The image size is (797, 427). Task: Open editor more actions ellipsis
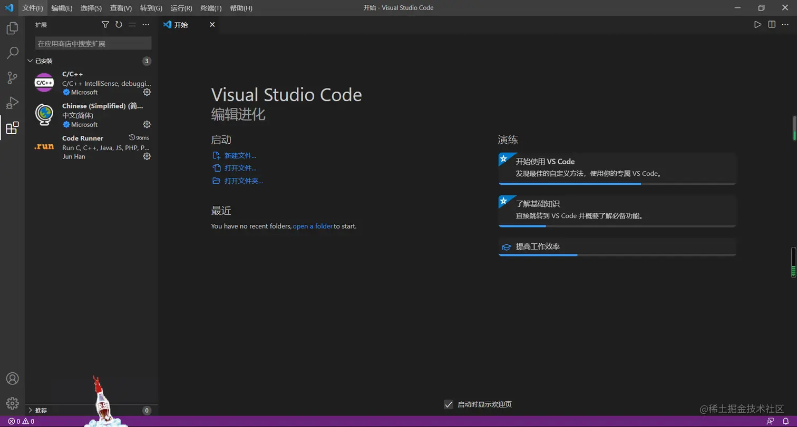pos(785,25)
